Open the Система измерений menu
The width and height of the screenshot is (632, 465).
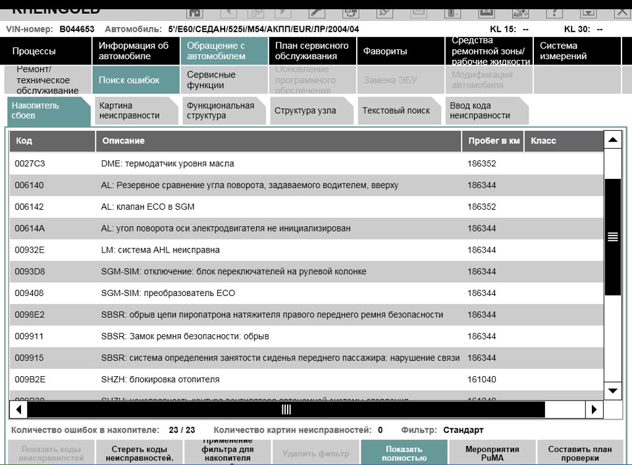point(577,51)
